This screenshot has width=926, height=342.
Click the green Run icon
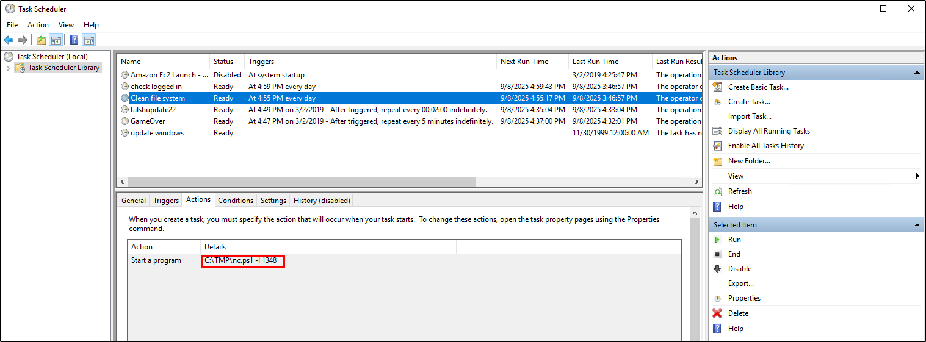pyautogui.click(x=718, y=240)
